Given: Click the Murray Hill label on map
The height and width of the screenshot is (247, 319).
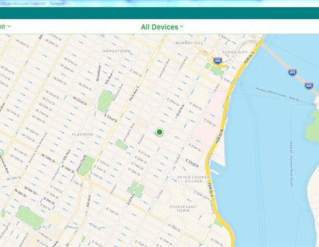Looking at the screenshot, I should 189,43.
